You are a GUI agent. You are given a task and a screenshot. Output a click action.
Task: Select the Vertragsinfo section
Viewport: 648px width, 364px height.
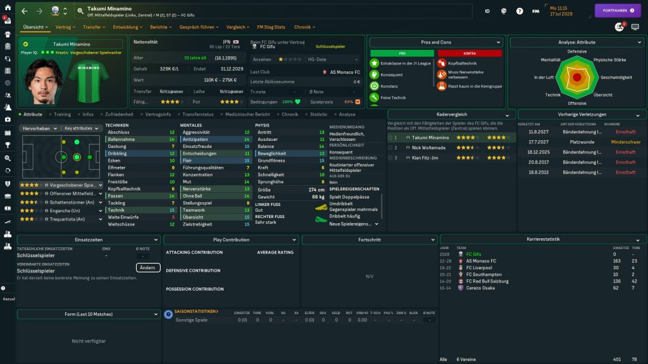point(158,114)
